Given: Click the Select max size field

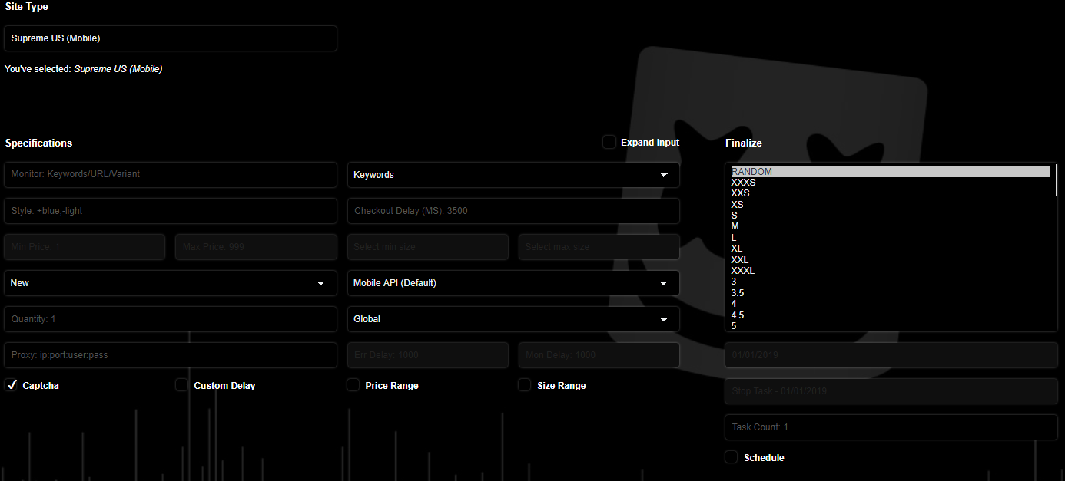Looking at the screenshot, I should [599, 247].
